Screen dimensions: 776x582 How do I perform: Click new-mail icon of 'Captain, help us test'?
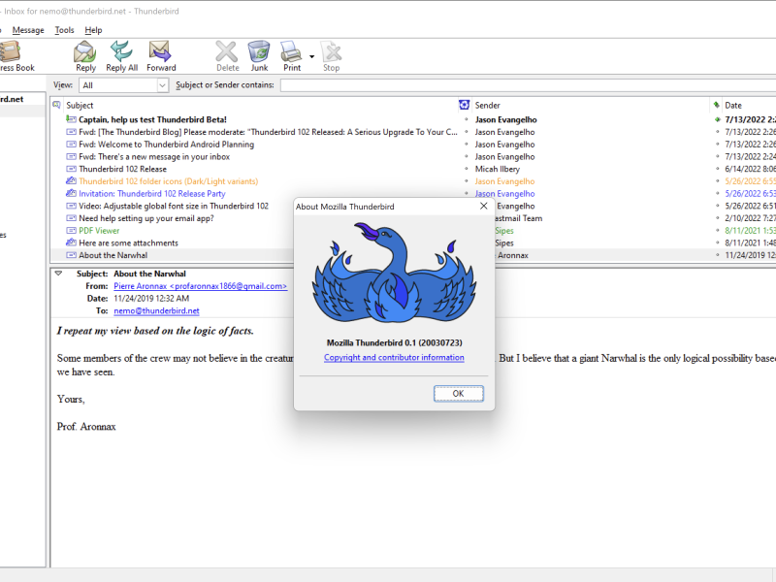pos(71,118)
